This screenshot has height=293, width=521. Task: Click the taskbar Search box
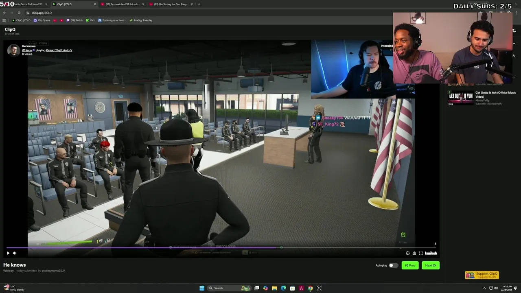coord(230,288)
